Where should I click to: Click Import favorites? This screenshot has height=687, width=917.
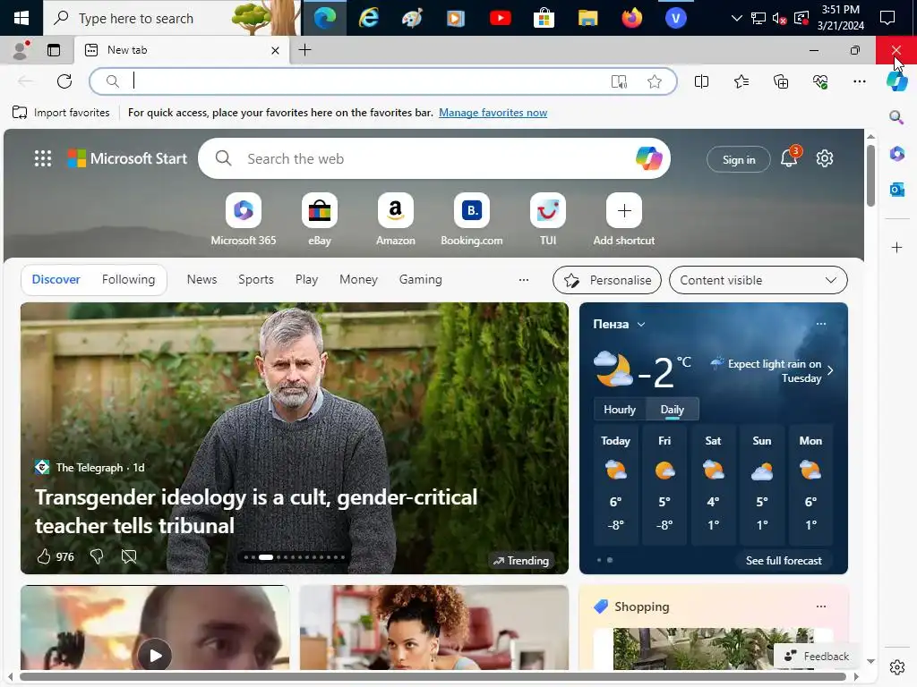[61, 112]
